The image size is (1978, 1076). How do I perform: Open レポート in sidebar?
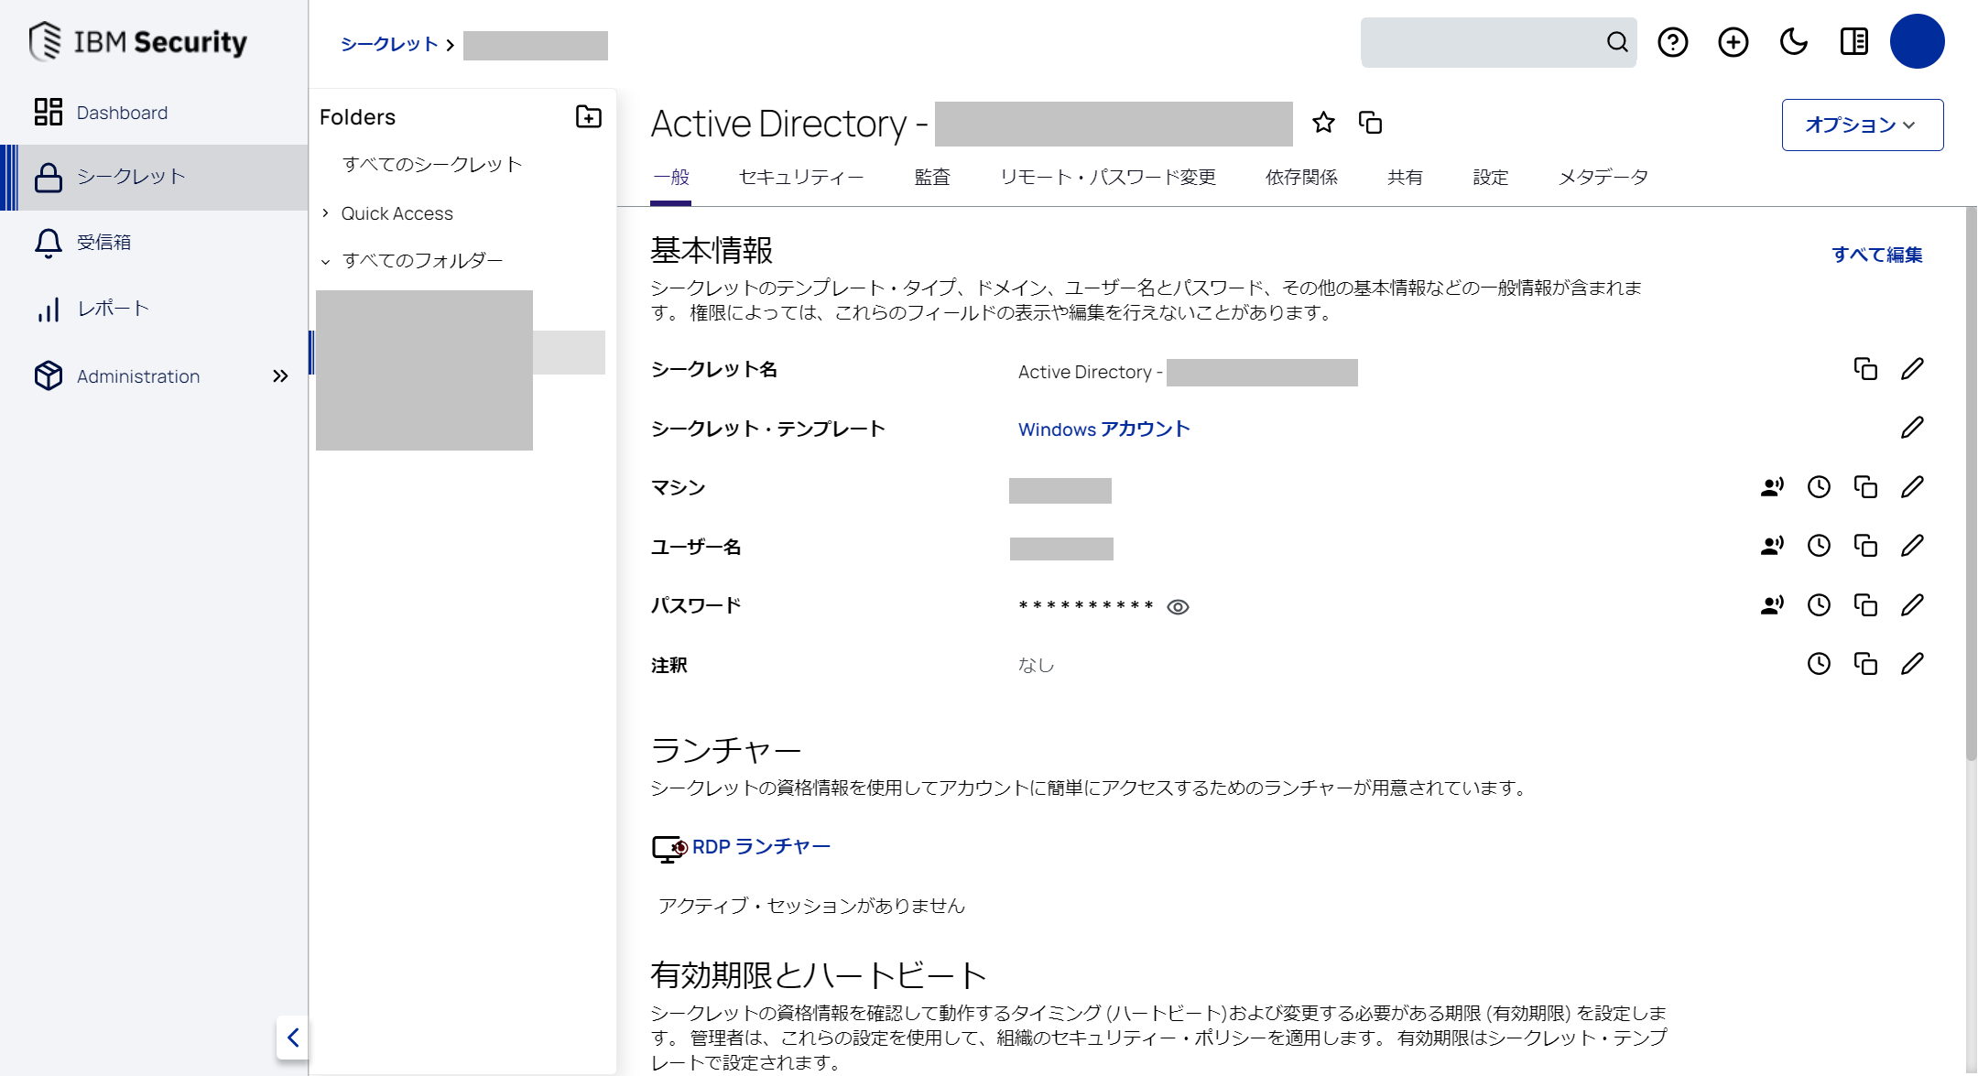[154, 309]
